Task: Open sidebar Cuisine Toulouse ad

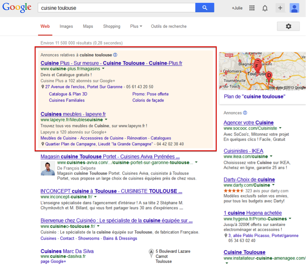Action: 245,252
